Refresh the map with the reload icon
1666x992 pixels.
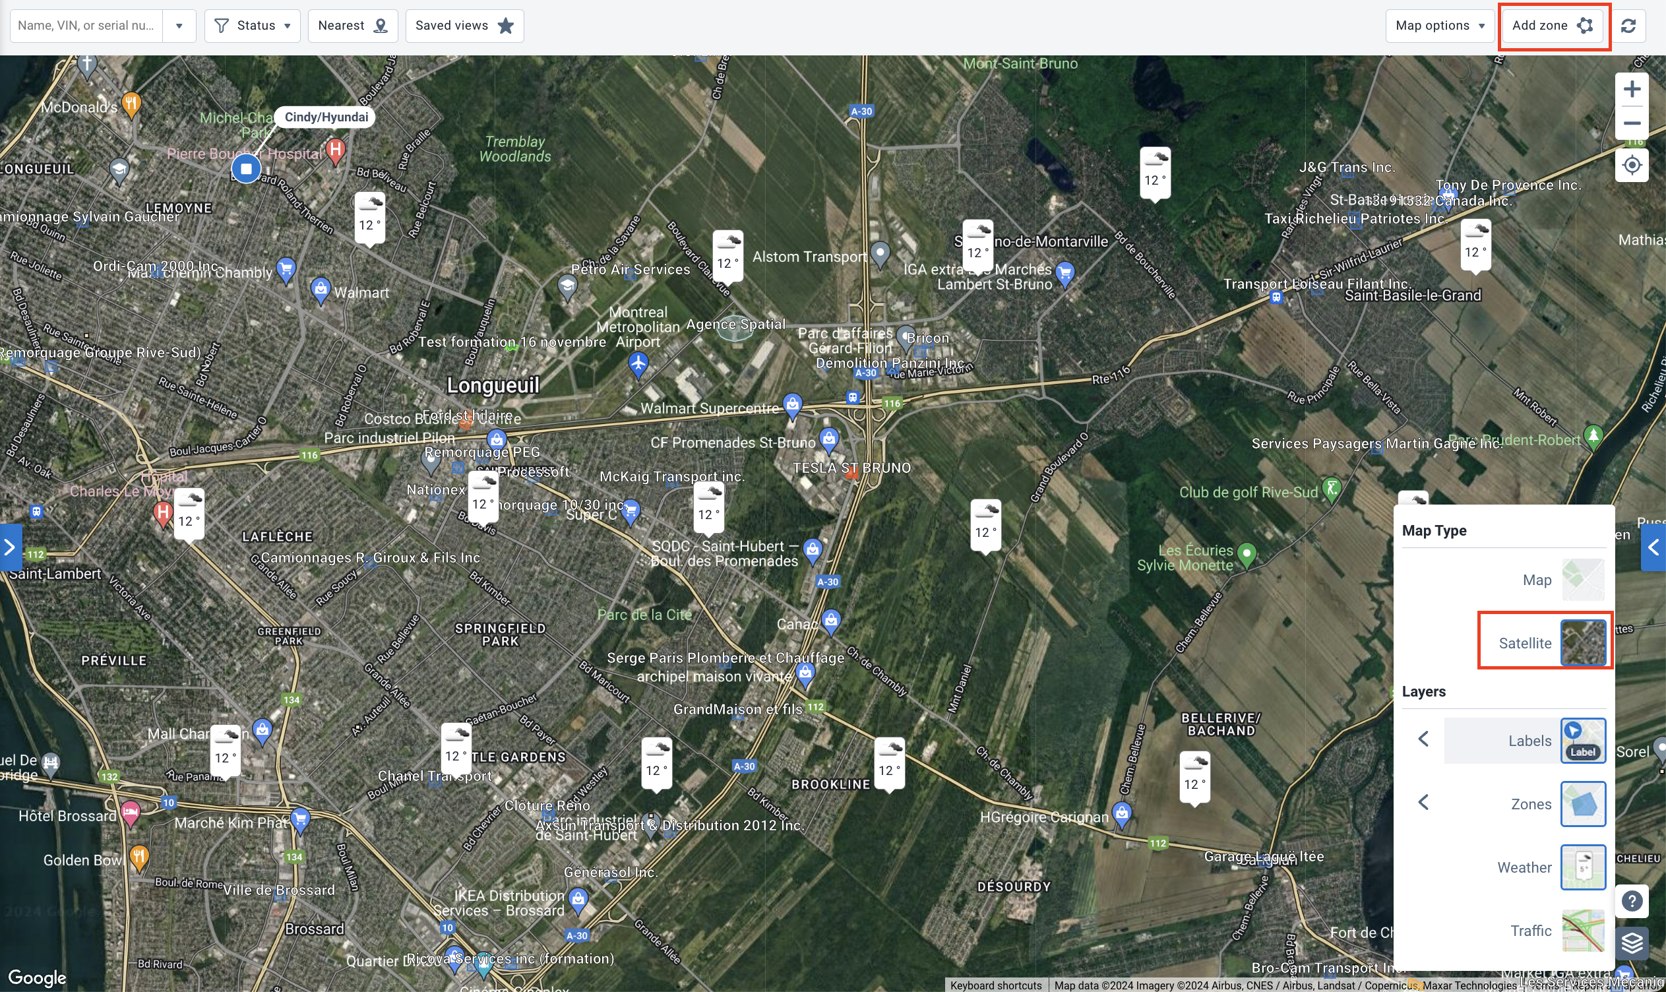pyautogui.click(x=1628, y=26)
